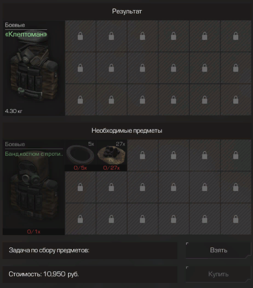
Task: Click the Необходимые предметы section header
Action: pos(127,130)
